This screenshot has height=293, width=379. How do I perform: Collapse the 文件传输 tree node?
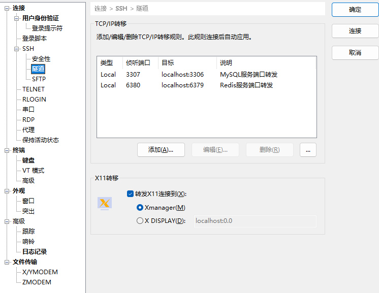pos(7,262)
